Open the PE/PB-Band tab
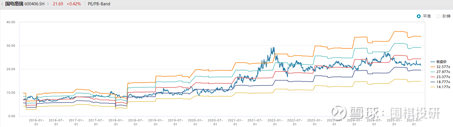The image size is (453, 127). [99, 4]
